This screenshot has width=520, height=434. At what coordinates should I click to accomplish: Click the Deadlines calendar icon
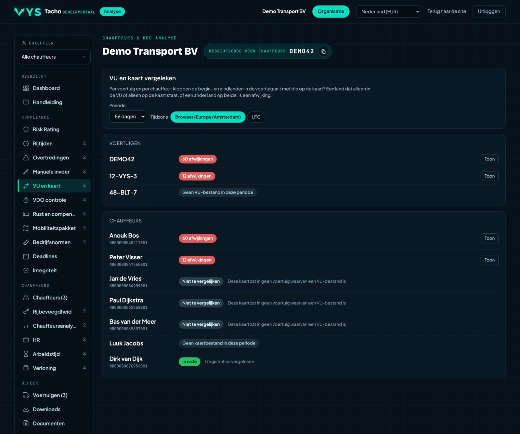coord(26,256)
